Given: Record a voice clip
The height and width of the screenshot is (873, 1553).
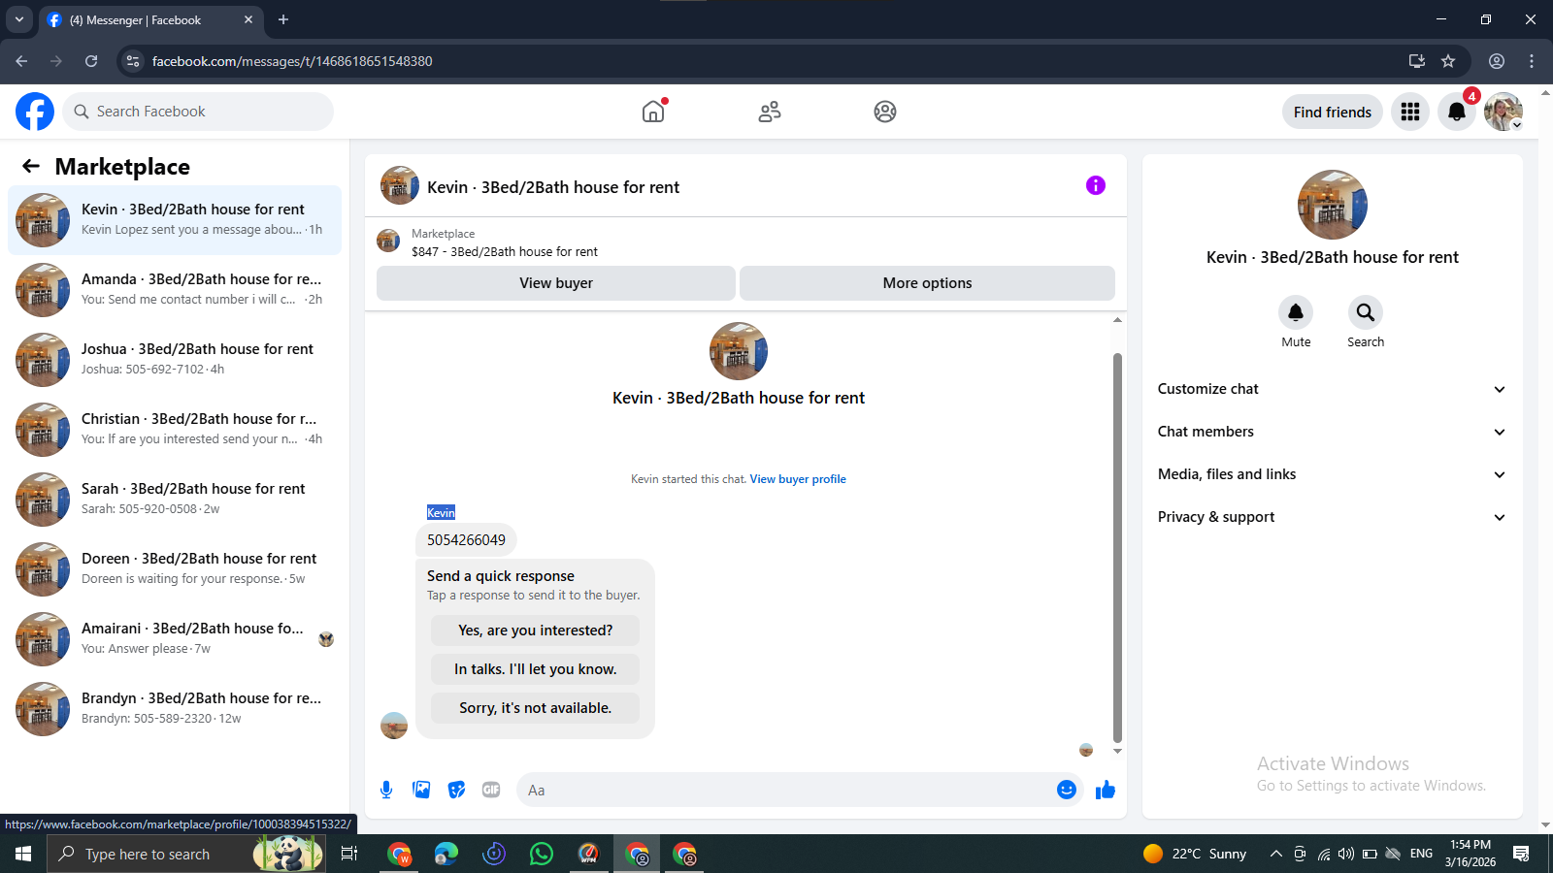Looking at the screenshot, I should 386,790.
